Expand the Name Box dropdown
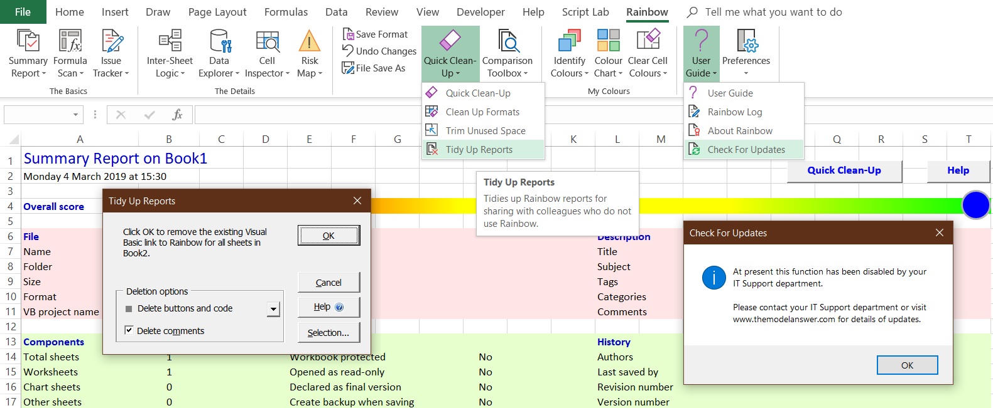Viewport: 993px width, 408px height. [x=75, y=115]
